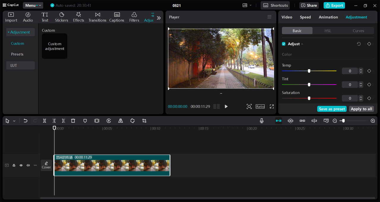Image resolution: width=380 pixels, height=202 pixels.
Task: Open the layout selector dropdown in title bar
Action: pyautogui.click(x=247, y=5)
